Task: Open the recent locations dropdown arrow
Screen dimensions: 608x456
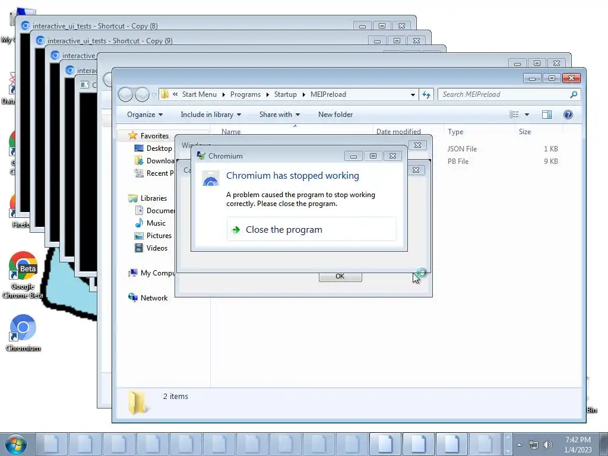Action: pos(154,94)
